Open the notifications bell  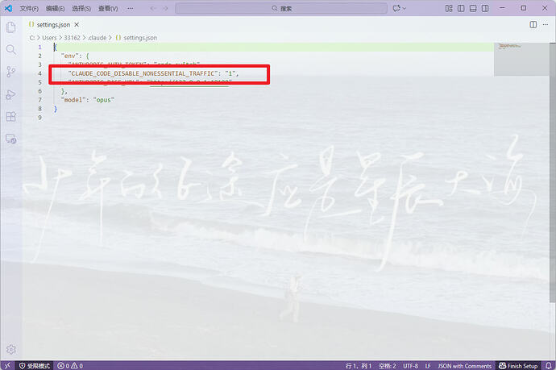click(x=549, y=366)
